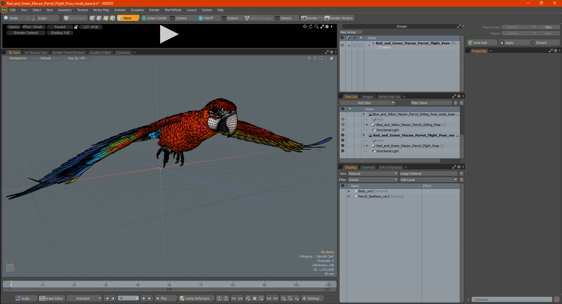Switch to the UV Texture View tab
The width and height of the screenshot is (562, 304).
pyautogui.click(x=36, y=53)
